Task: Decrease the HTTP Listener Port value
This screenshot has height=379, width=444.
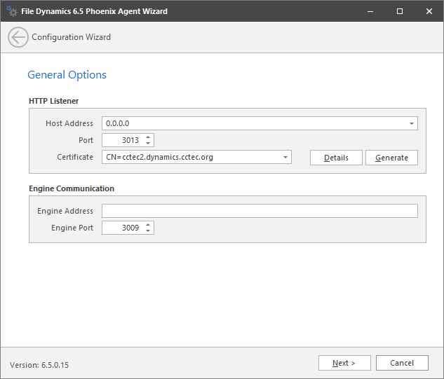Action: click(x=148, y=144)
